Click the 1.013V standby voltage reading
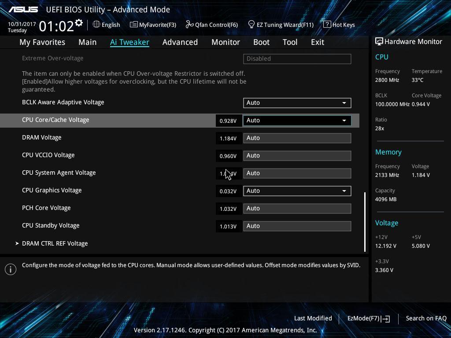 coord(229,227)
